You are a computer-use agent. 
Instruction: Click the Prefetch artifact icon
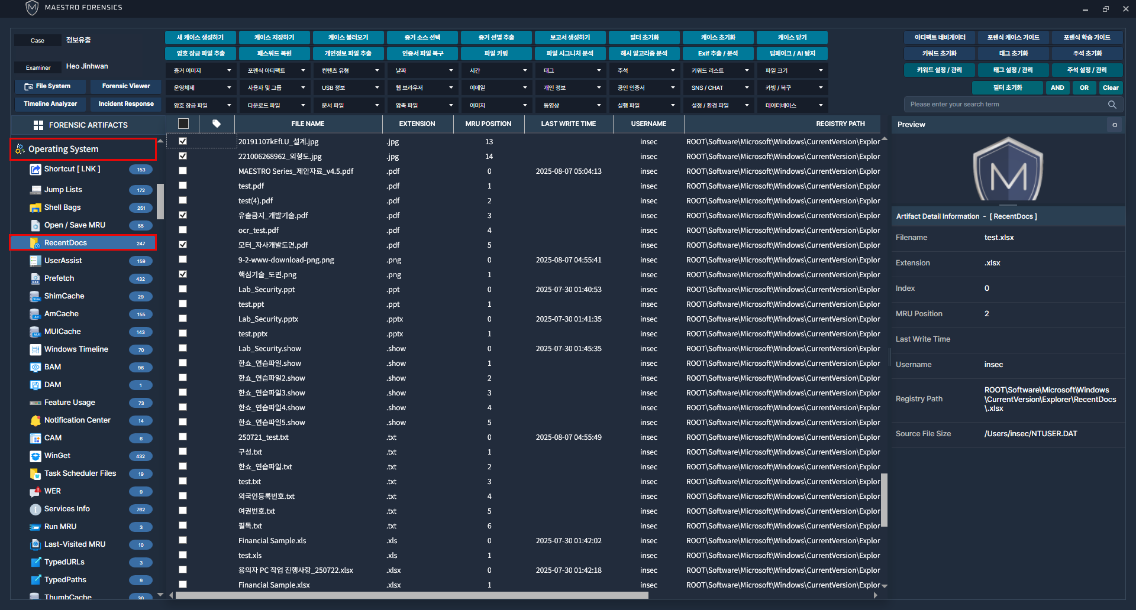pyautogui.click(x=35, y=278)
